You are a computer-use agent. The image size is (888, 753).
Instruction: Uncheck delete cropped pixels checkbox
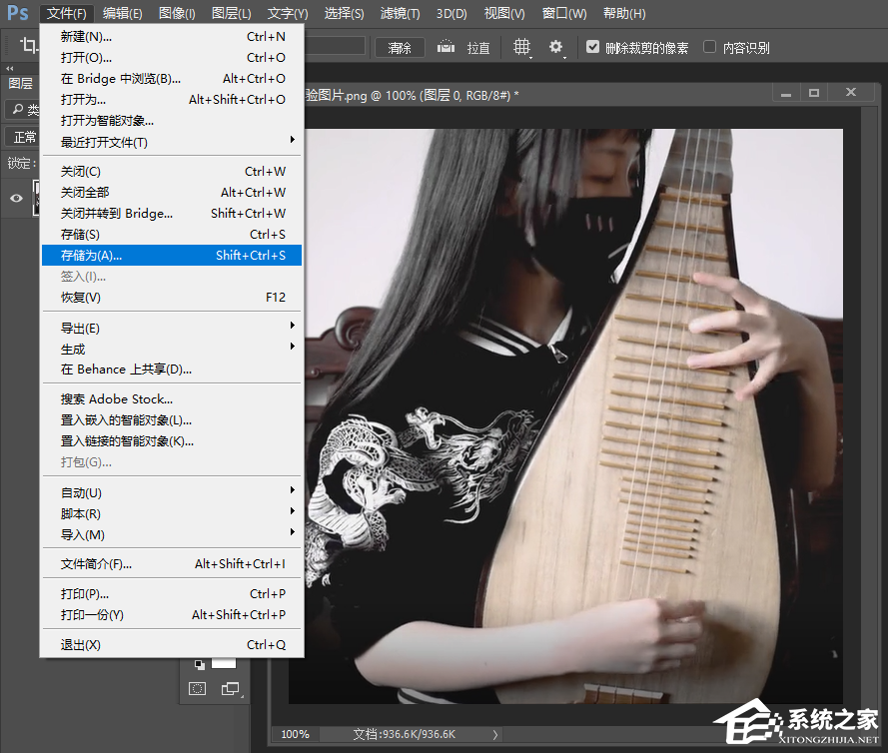coord(593,47)
